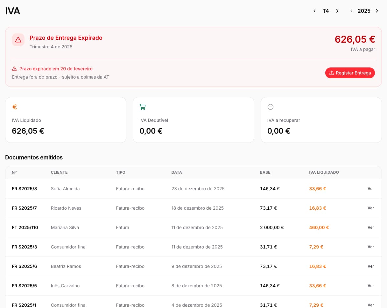Select client name Inês Carvalho
This screenshot has height=308, width=387.
[65, 286]
